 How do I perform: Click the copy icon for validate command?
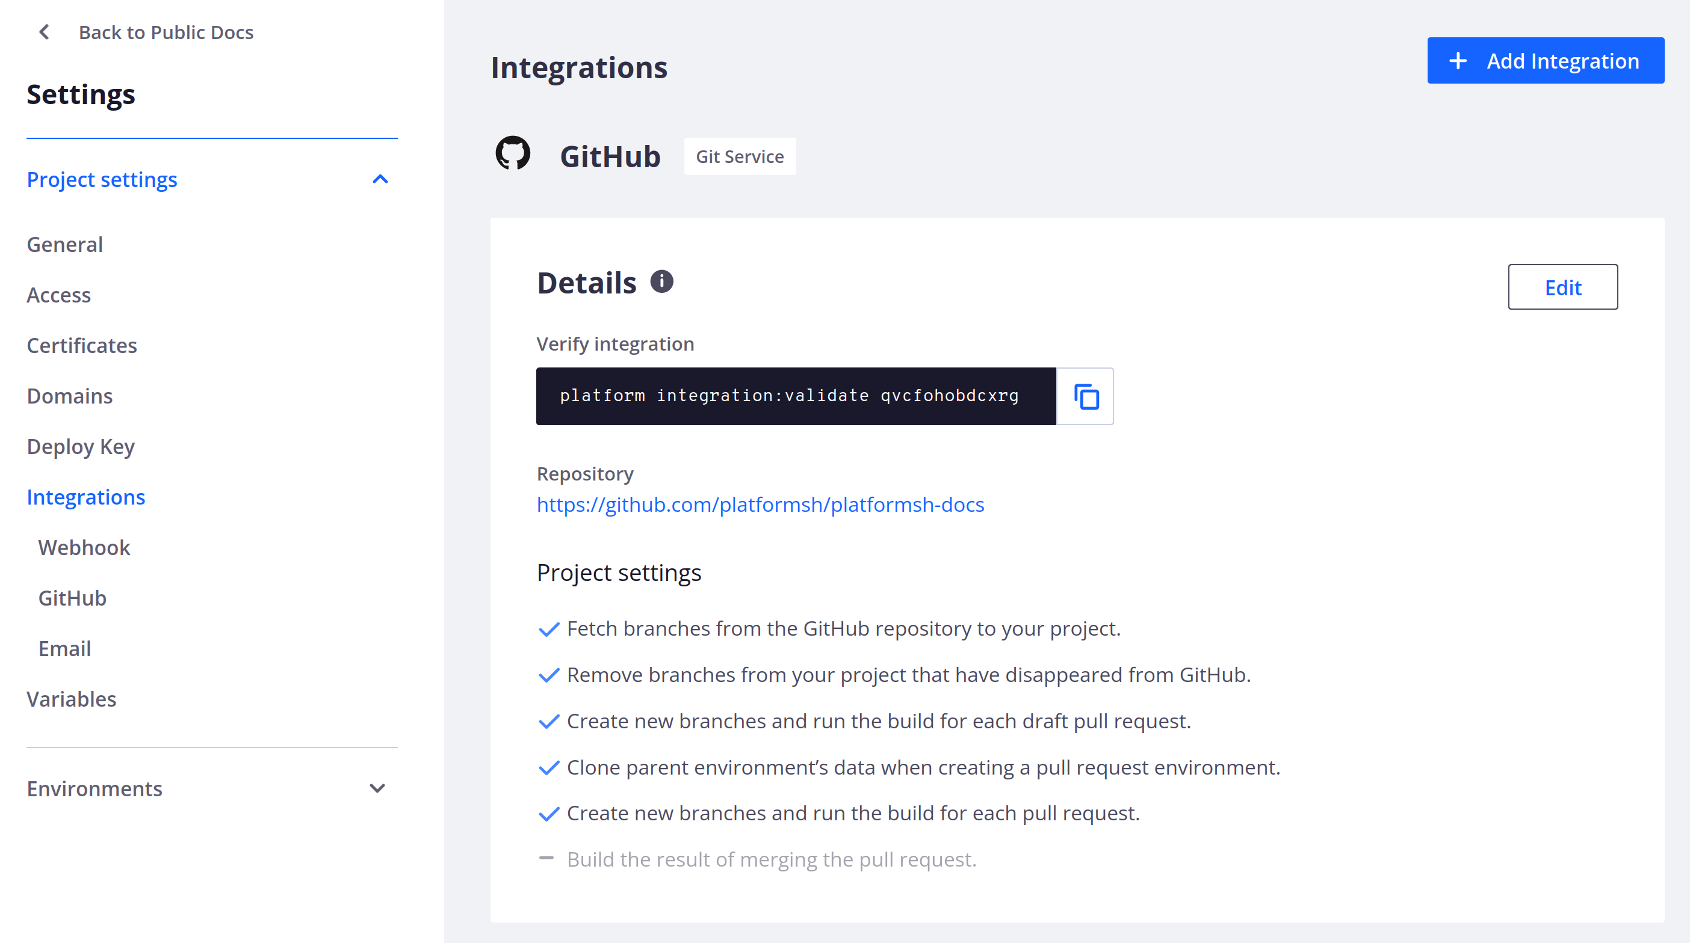point(1085,397)
